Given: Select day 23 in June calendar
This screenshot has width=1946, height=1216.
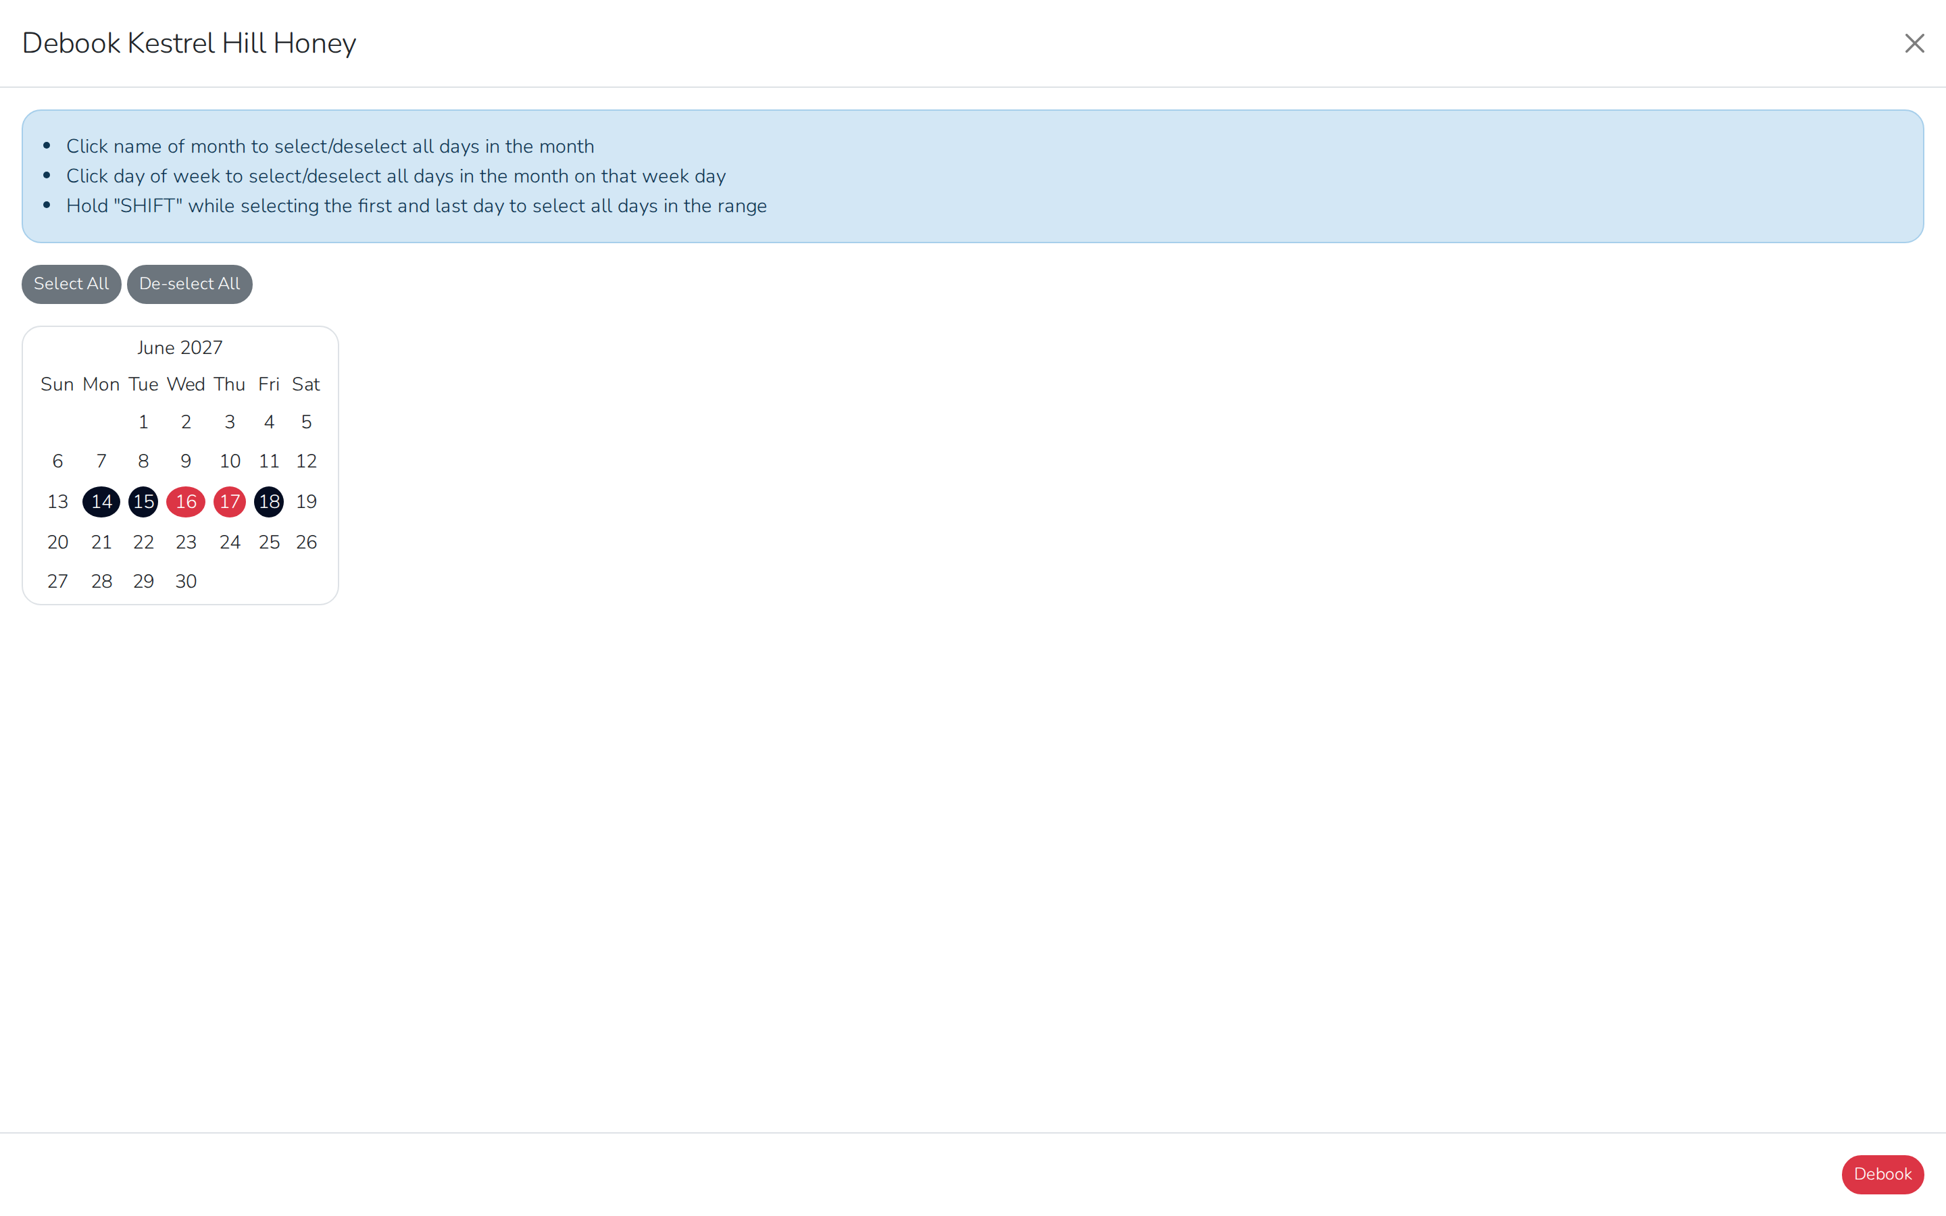Looking at the screenshot, I should (186, 543).
